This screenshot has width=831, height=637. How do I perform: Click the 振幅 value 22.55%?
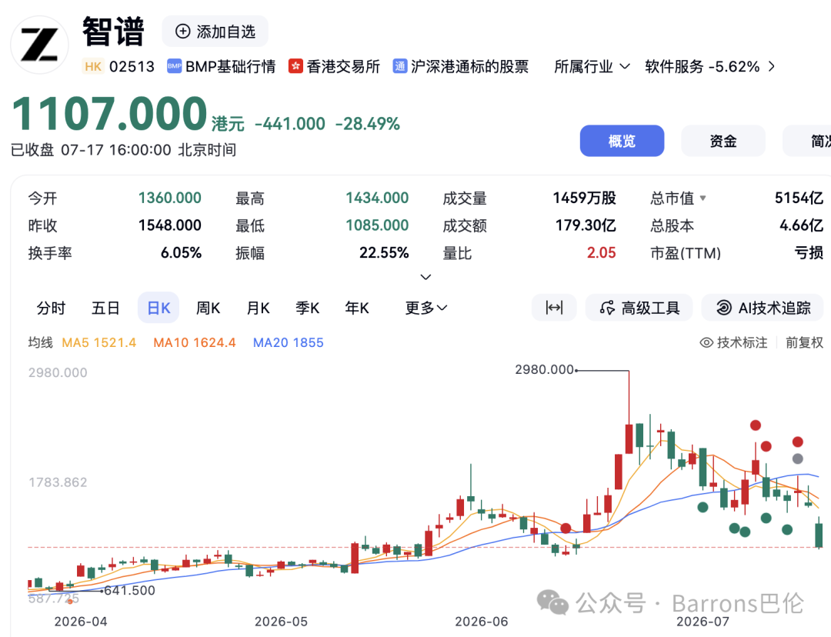pyautogui.click(x=384, y=253)
